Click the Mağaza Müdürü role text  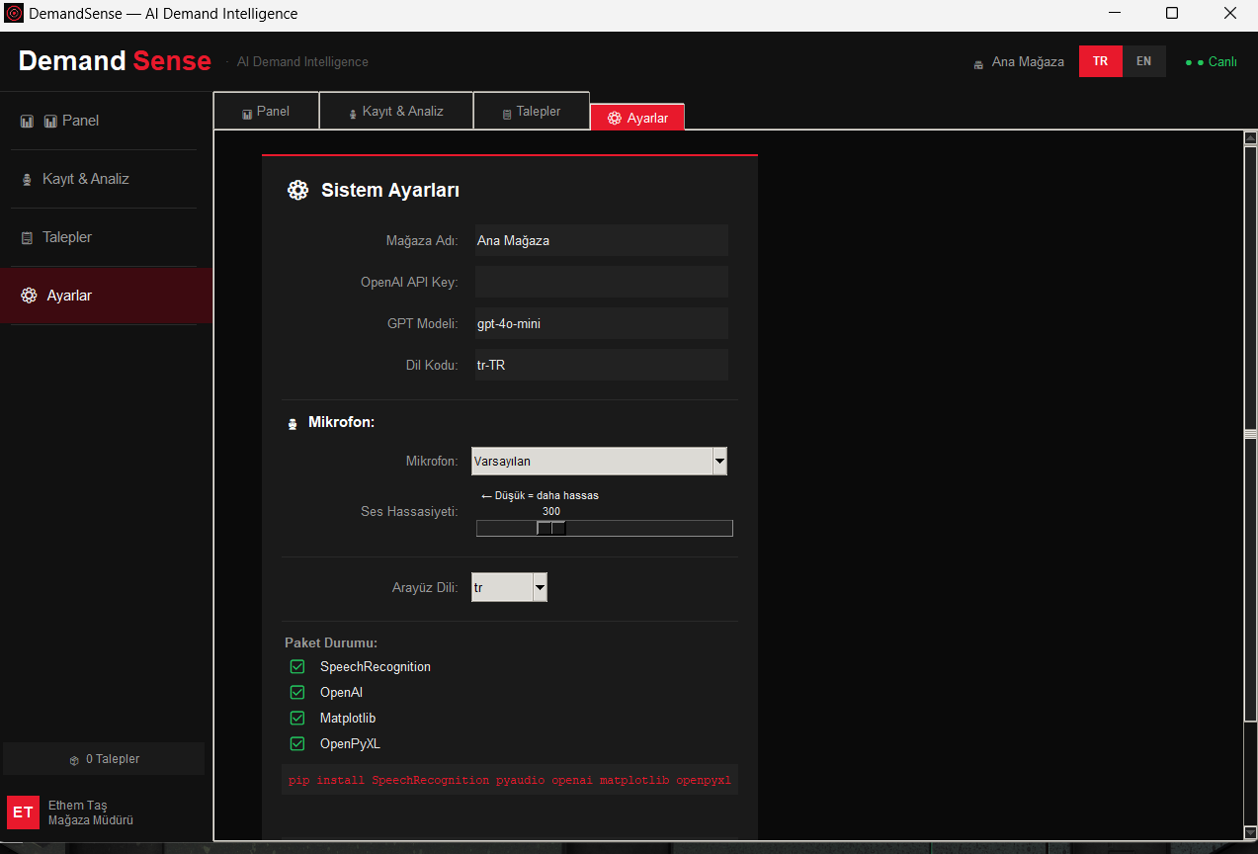[x=91, y=820]
